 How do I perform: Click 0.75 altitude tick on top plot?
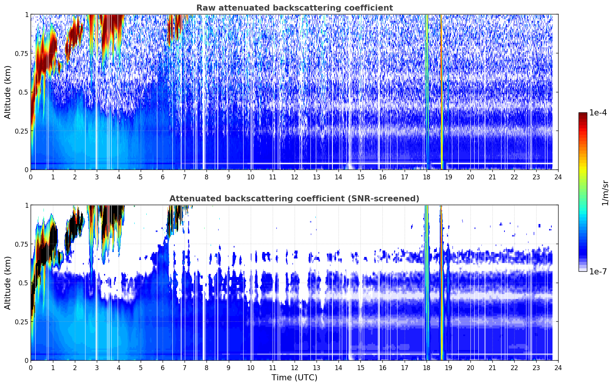click(x=22, y=53)
